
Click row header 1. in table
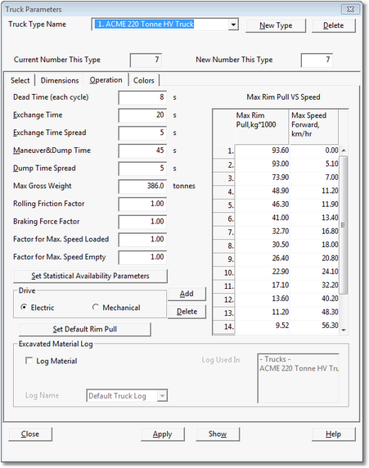tap(224, 151)
